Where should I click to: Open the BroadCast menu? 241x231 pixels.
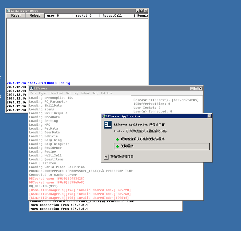[57, 93]
